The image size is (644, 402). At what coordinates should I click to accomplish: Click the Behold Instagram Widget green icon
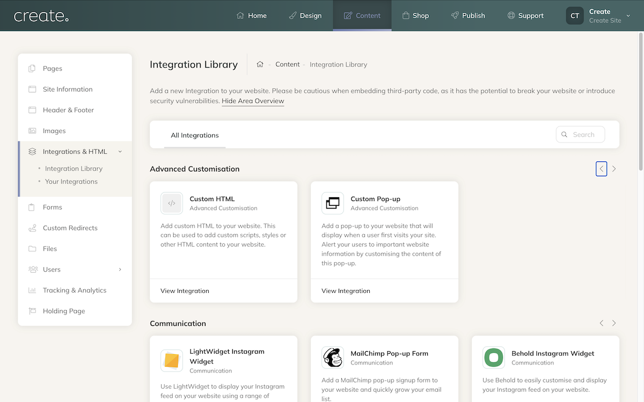tap(494, 358)
